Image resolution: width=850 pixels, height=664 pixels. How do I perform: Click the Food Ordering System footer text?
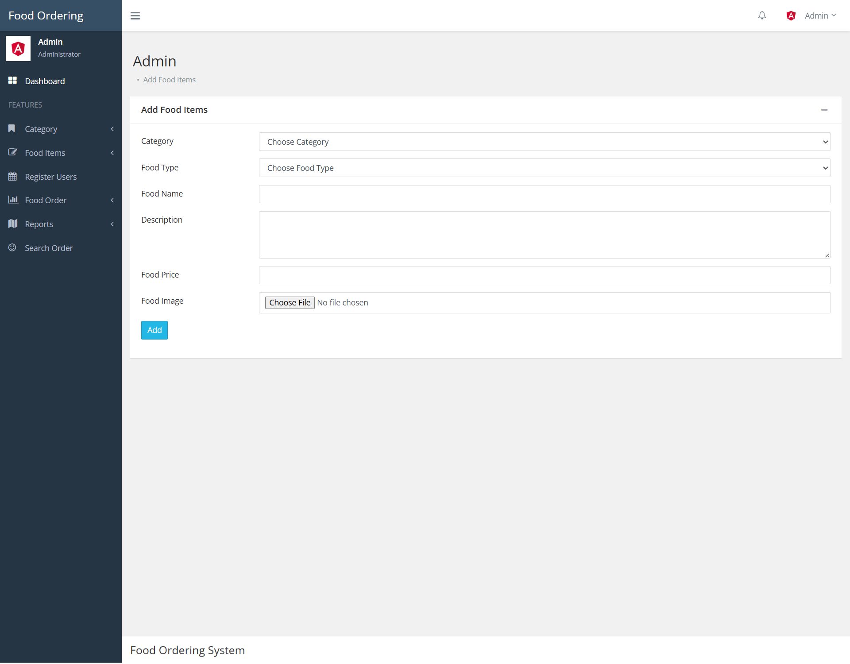coord(188,650)
